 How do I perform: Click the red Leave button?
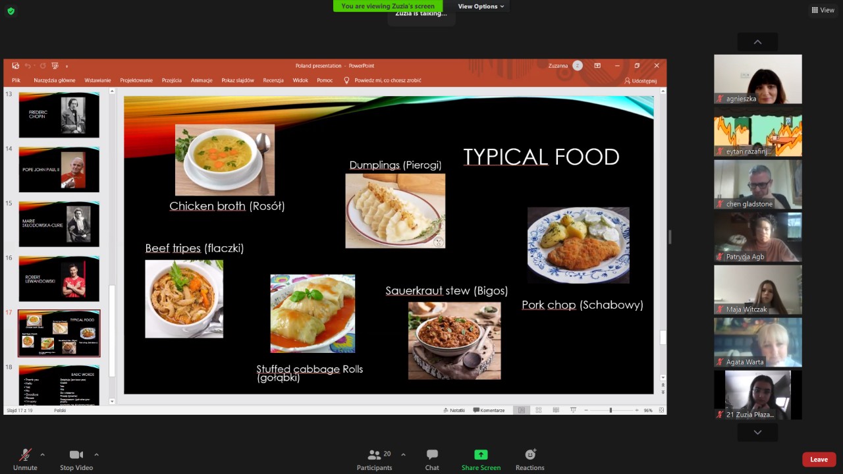819,460
